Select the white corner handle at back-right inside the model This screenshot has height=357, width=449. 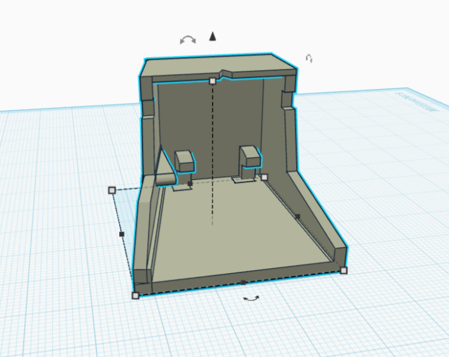[x=264, y=177]
